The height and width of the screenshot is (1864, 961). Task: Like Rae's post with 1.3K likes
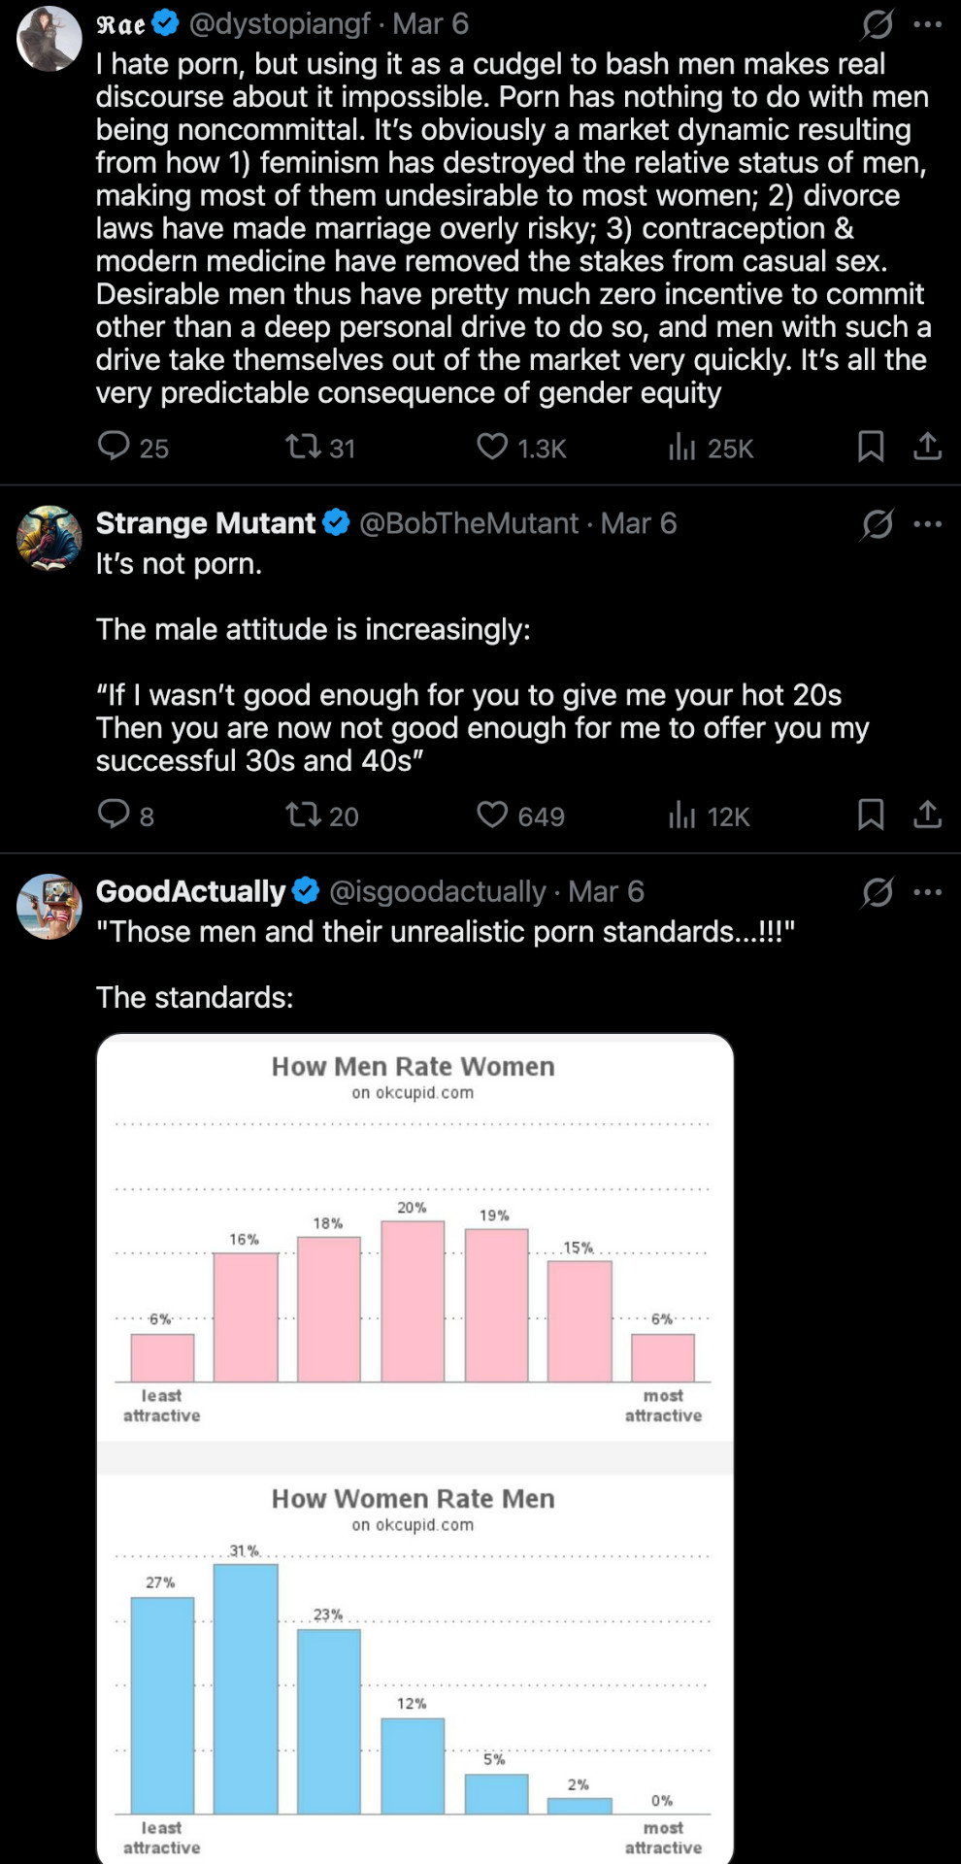coord(492,447)
